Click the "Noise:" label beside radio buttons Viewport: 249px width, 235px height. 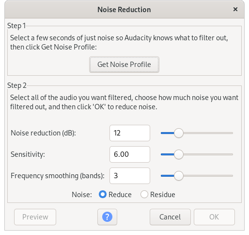coord(82,195)
